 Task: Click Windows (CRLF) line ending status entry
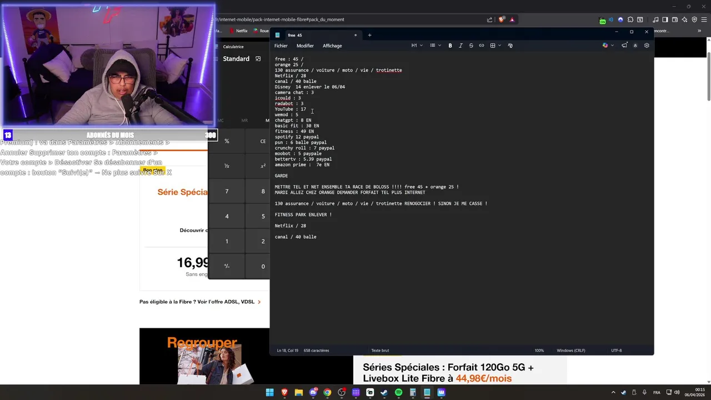click(571, 351)
